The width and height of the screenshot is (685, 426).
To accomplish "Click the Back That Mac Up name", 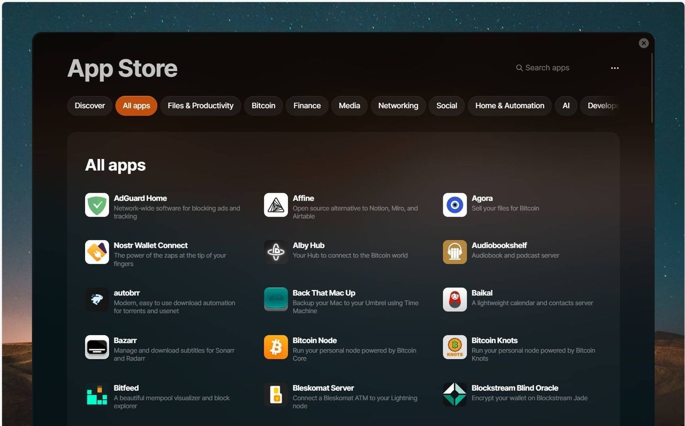I will tap(324, 293).
